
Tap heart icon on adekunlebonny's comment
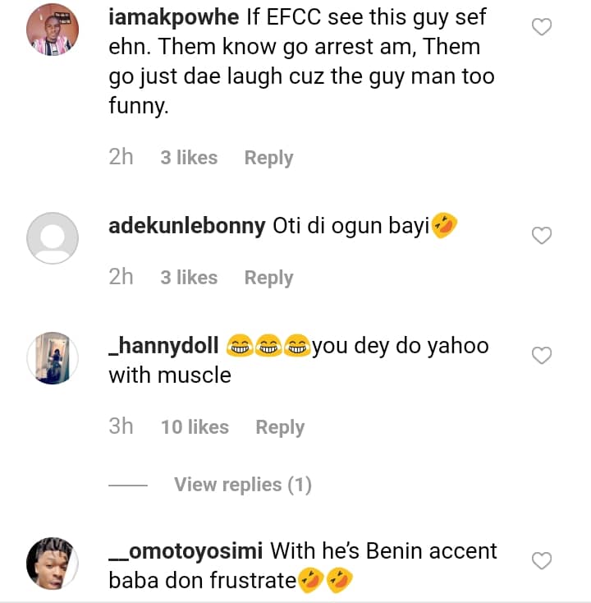pos(542,236)
